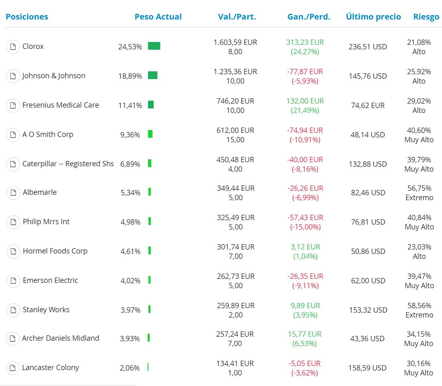Open the Johnson & Johnson position name
This screenshot has width=442, height=386.
pyautogui.click(x=53, y=75)
